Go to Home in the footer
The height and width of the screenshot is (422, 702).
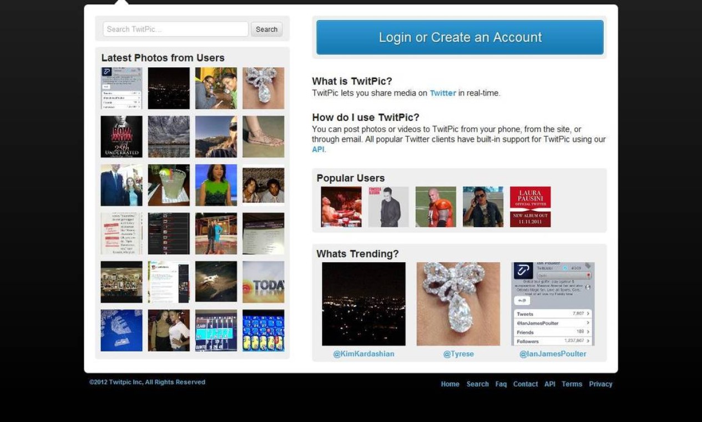click(450, 384)
